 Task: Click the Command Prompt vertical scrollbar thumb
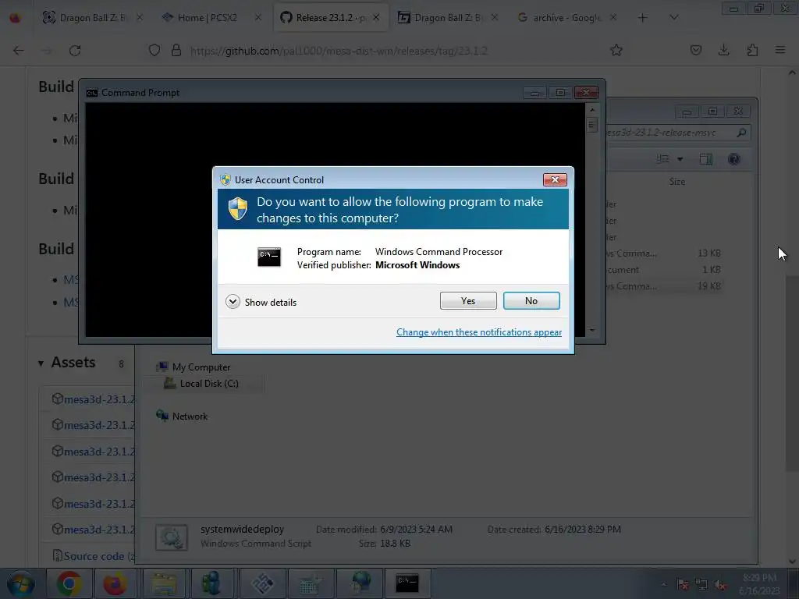[591, 124]
